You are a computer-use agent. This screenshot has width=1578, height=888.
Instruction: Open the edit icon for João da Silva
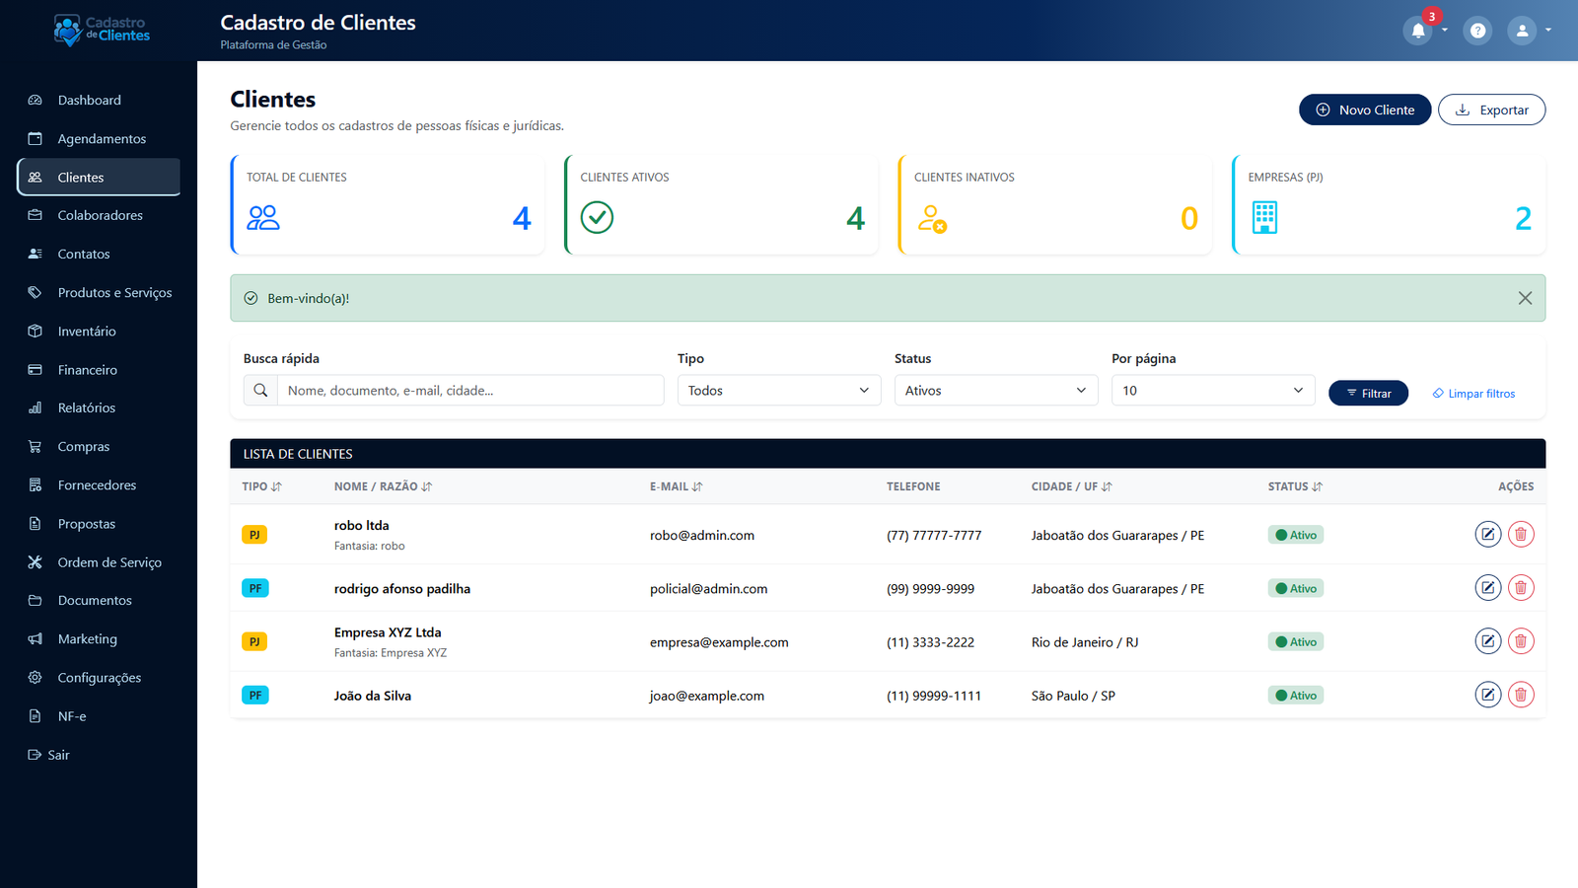point(1487,694)
